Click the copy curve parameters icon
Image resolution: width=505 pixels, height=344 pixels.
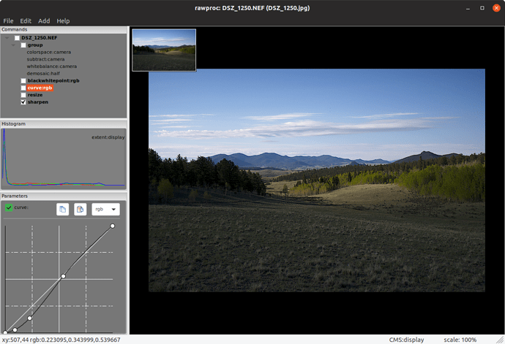coord(63,210)
